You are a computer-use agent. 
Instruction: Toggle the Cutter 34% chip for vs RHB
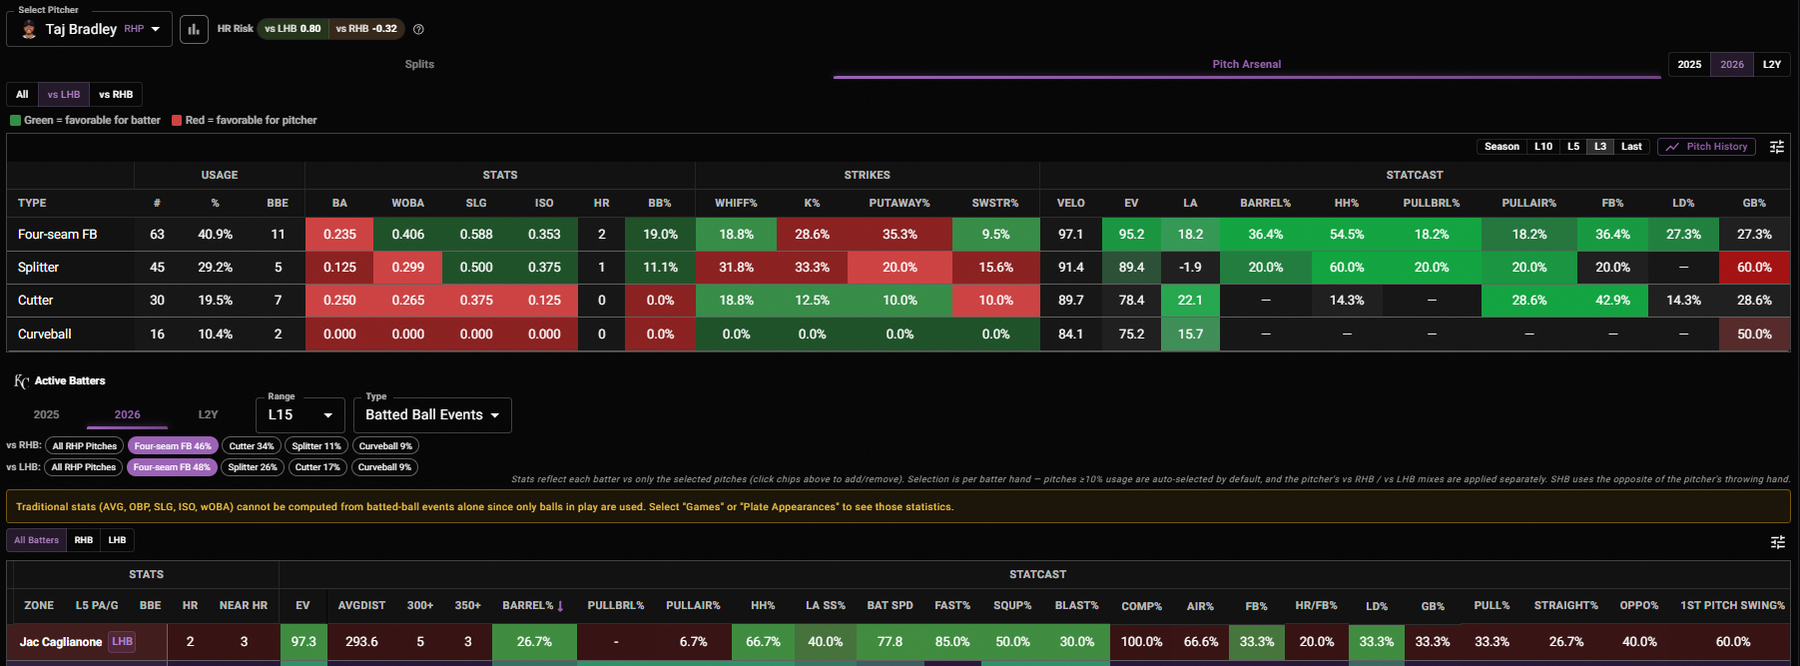point(251,446)
